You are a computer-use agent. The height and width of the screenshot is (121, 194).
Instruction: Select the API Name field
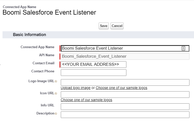[x=125, y=56]
